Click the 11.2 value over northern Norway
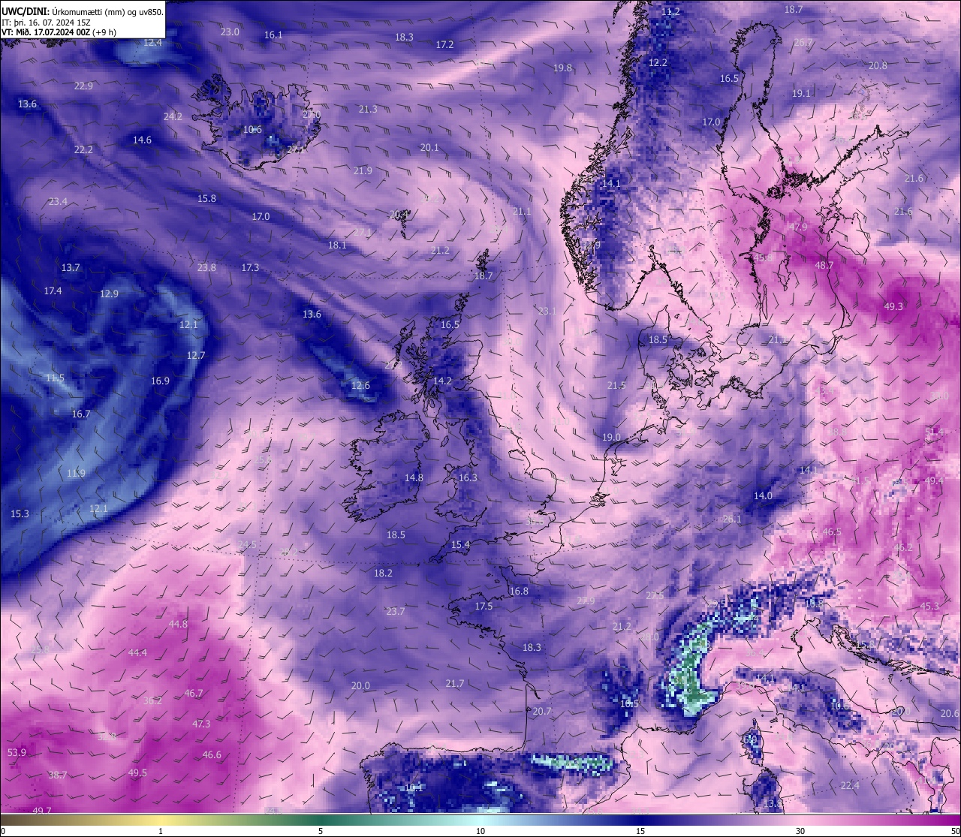 (x=670, y=11)
